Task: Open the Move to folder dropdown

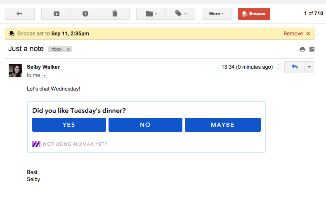Action: point(151,14)
